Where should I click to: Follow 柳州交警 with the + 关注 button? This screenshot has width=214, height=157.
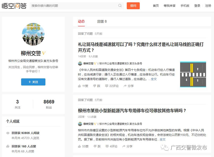tap(33, 82)
